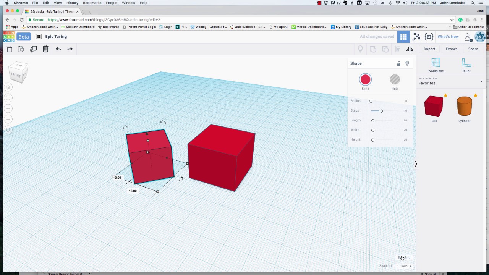The image size is (489, 275).
Task: Open the Favorites collection dropdown
Action: (451, 81)
